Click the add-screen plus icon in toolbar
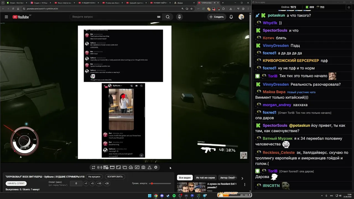The height and width of the screenshot is (199, 354). coord(137,167)
